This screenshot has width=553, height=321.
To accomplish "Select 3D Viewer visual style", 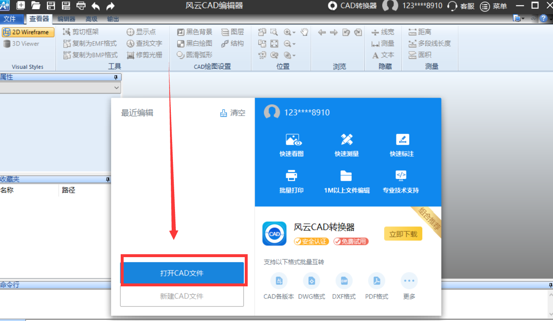I will coord(21,43).
